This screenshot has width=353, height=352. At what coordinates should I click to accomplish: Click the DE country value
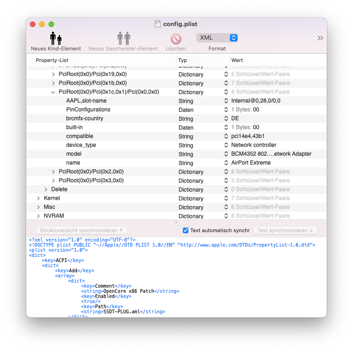pyautogui.click(x=235, y=118)
